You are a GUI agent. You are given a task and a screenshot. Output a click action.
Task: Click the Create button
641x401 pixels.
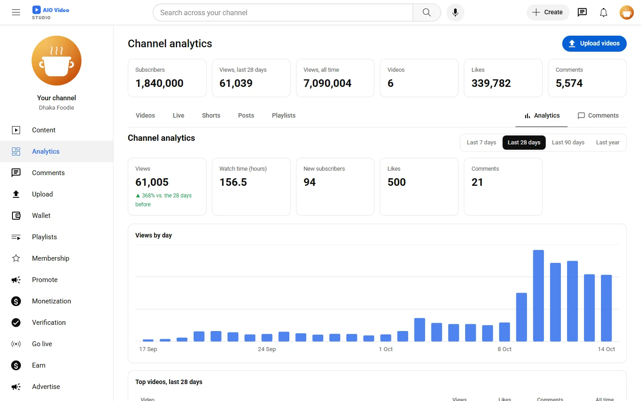(548, 12)
